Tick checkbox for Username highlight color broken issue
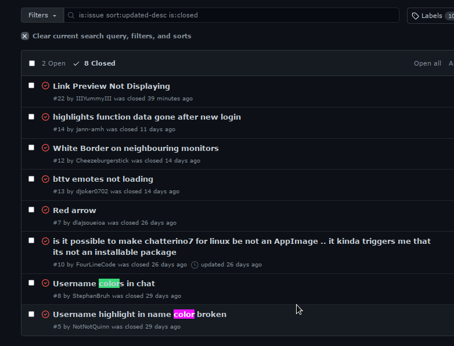Screen dimensions: 454x346 click(x=31, y=314)
